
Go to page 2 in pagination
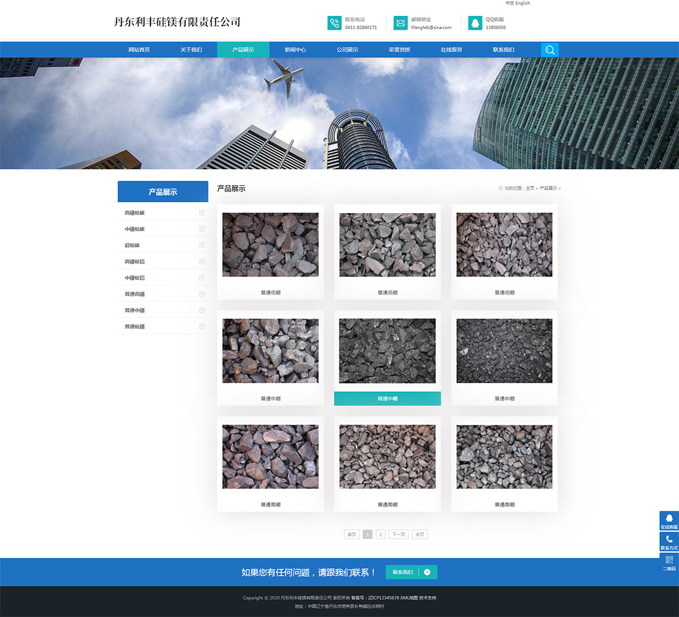click(x=380, y=535)
